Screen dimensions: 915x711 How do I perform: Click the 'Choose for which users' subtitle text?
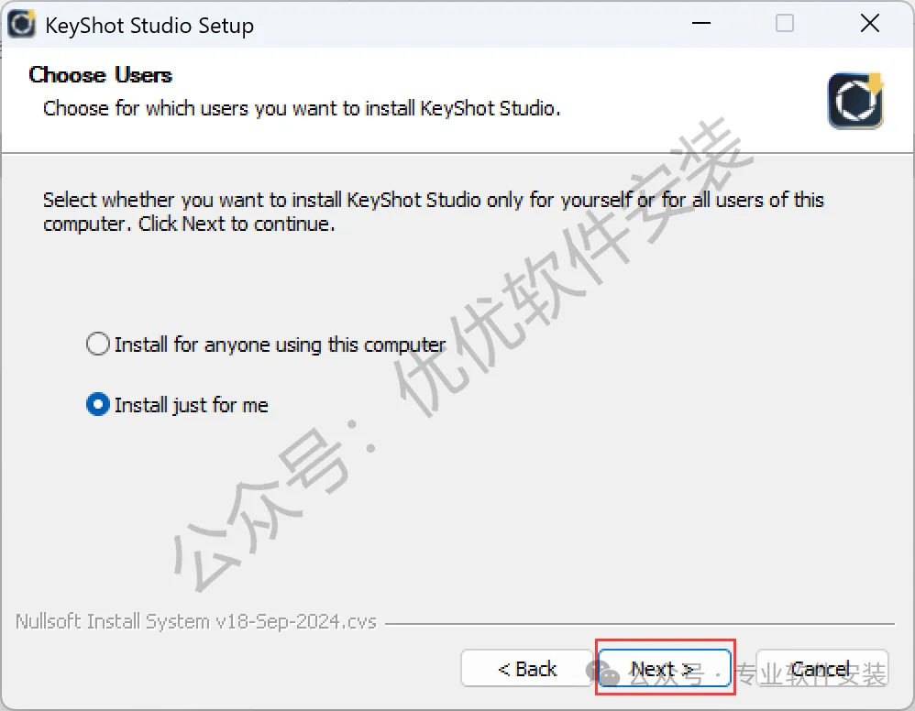click(x=302, y=108)
